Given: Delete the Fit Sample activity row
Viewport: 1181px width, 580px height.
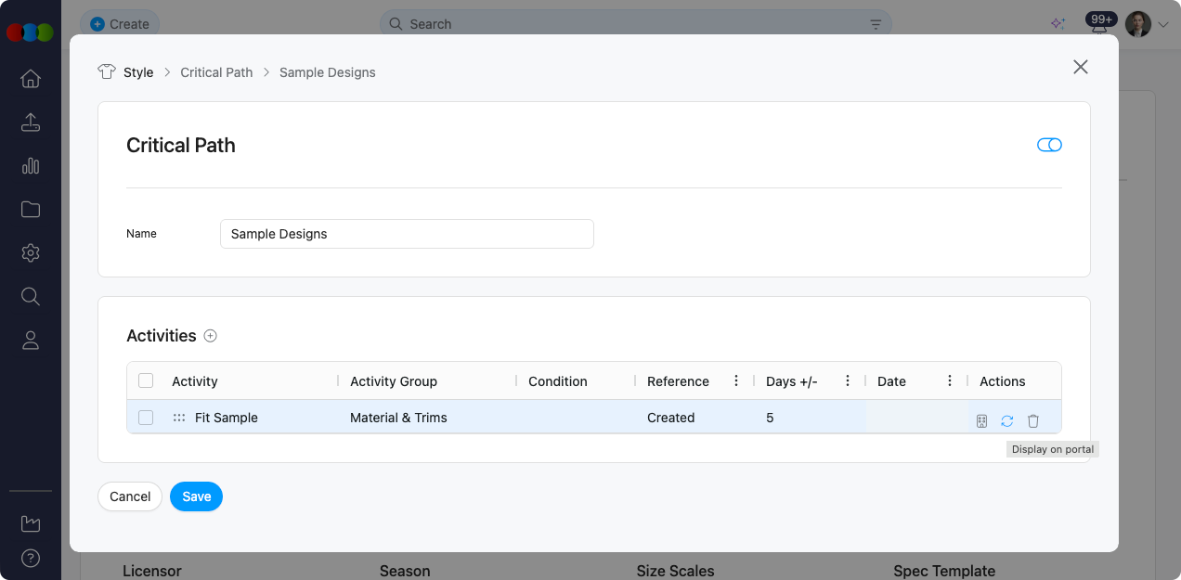Looking at the screenshot, I should coord(1032,421).
